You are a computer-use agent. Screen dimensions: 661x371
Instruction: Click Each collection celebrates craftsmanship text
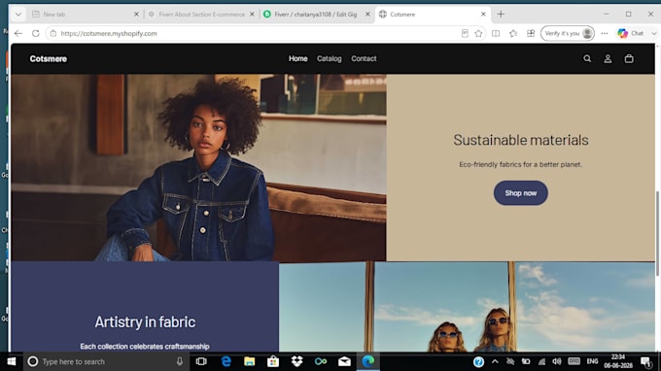click(x=145, y=346)
